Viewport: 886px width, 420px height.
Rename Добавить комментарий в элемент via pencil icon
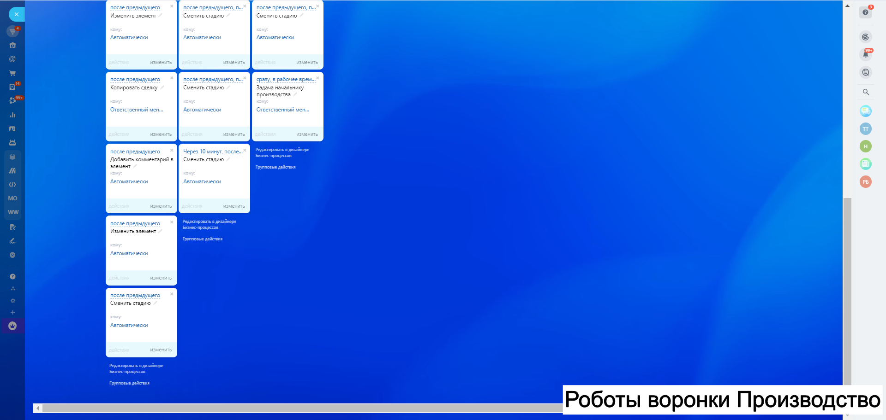tap(135, 166)
